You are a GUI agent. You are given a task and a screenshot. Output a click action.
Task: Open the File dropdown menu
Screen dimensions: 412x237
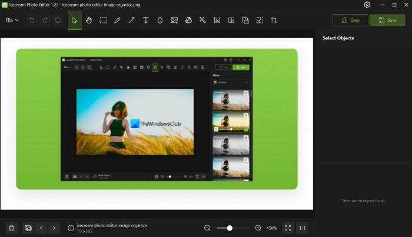tap(12, 20)
